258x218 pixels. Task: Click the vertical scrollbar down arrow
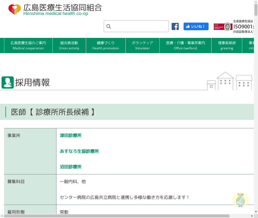256,211
